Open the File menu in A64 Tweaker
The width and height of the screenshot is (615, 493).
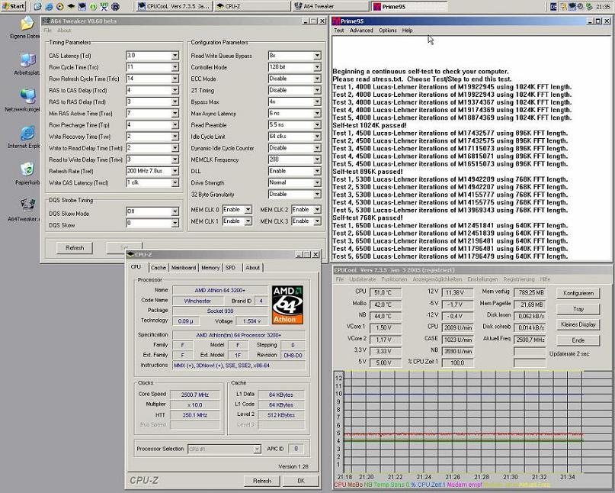click(47, 31)
